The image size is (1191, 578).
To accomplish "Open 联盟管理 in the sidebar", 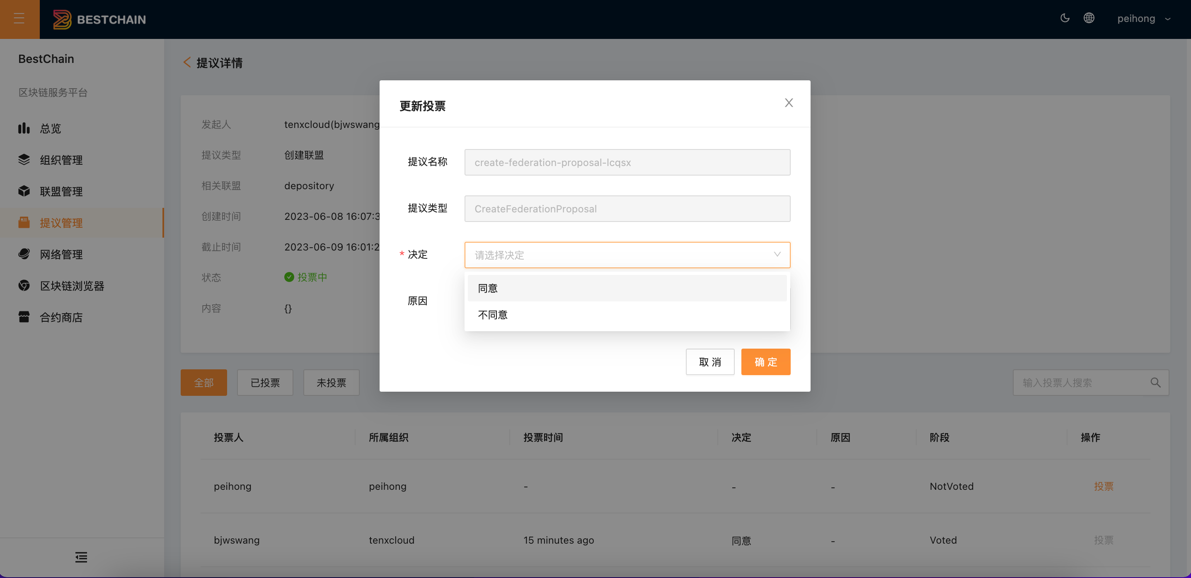I will tap(82, 191).
